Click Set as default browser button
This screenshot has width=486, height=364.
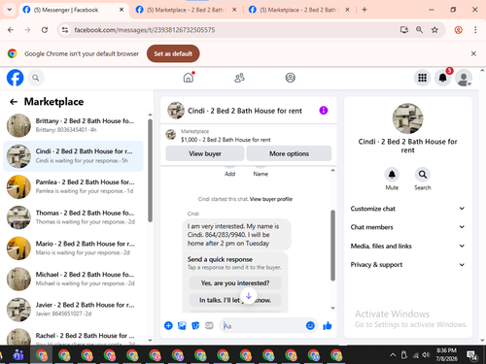(173, 53)
